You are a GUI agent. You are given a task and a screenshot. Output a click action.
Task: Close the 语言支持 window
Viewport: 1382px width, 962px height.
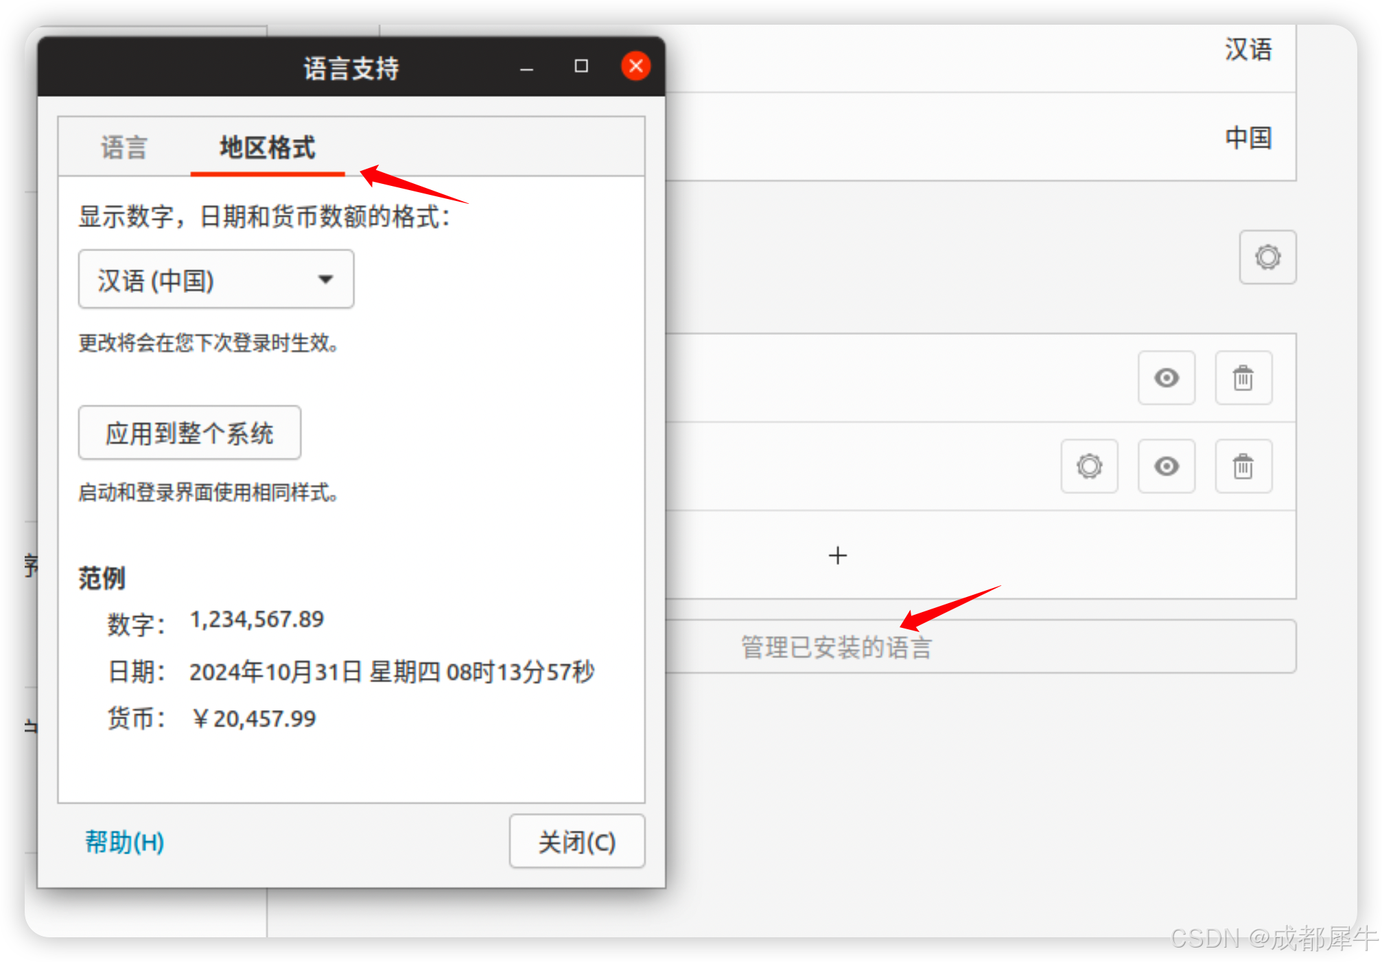[635, 66]
